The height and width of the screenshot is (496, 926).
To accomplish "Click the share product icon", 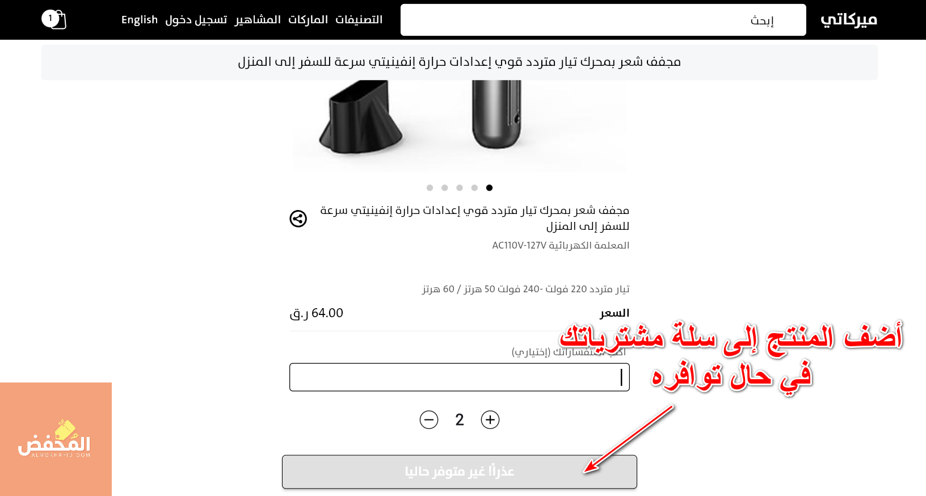I will 298,218.
